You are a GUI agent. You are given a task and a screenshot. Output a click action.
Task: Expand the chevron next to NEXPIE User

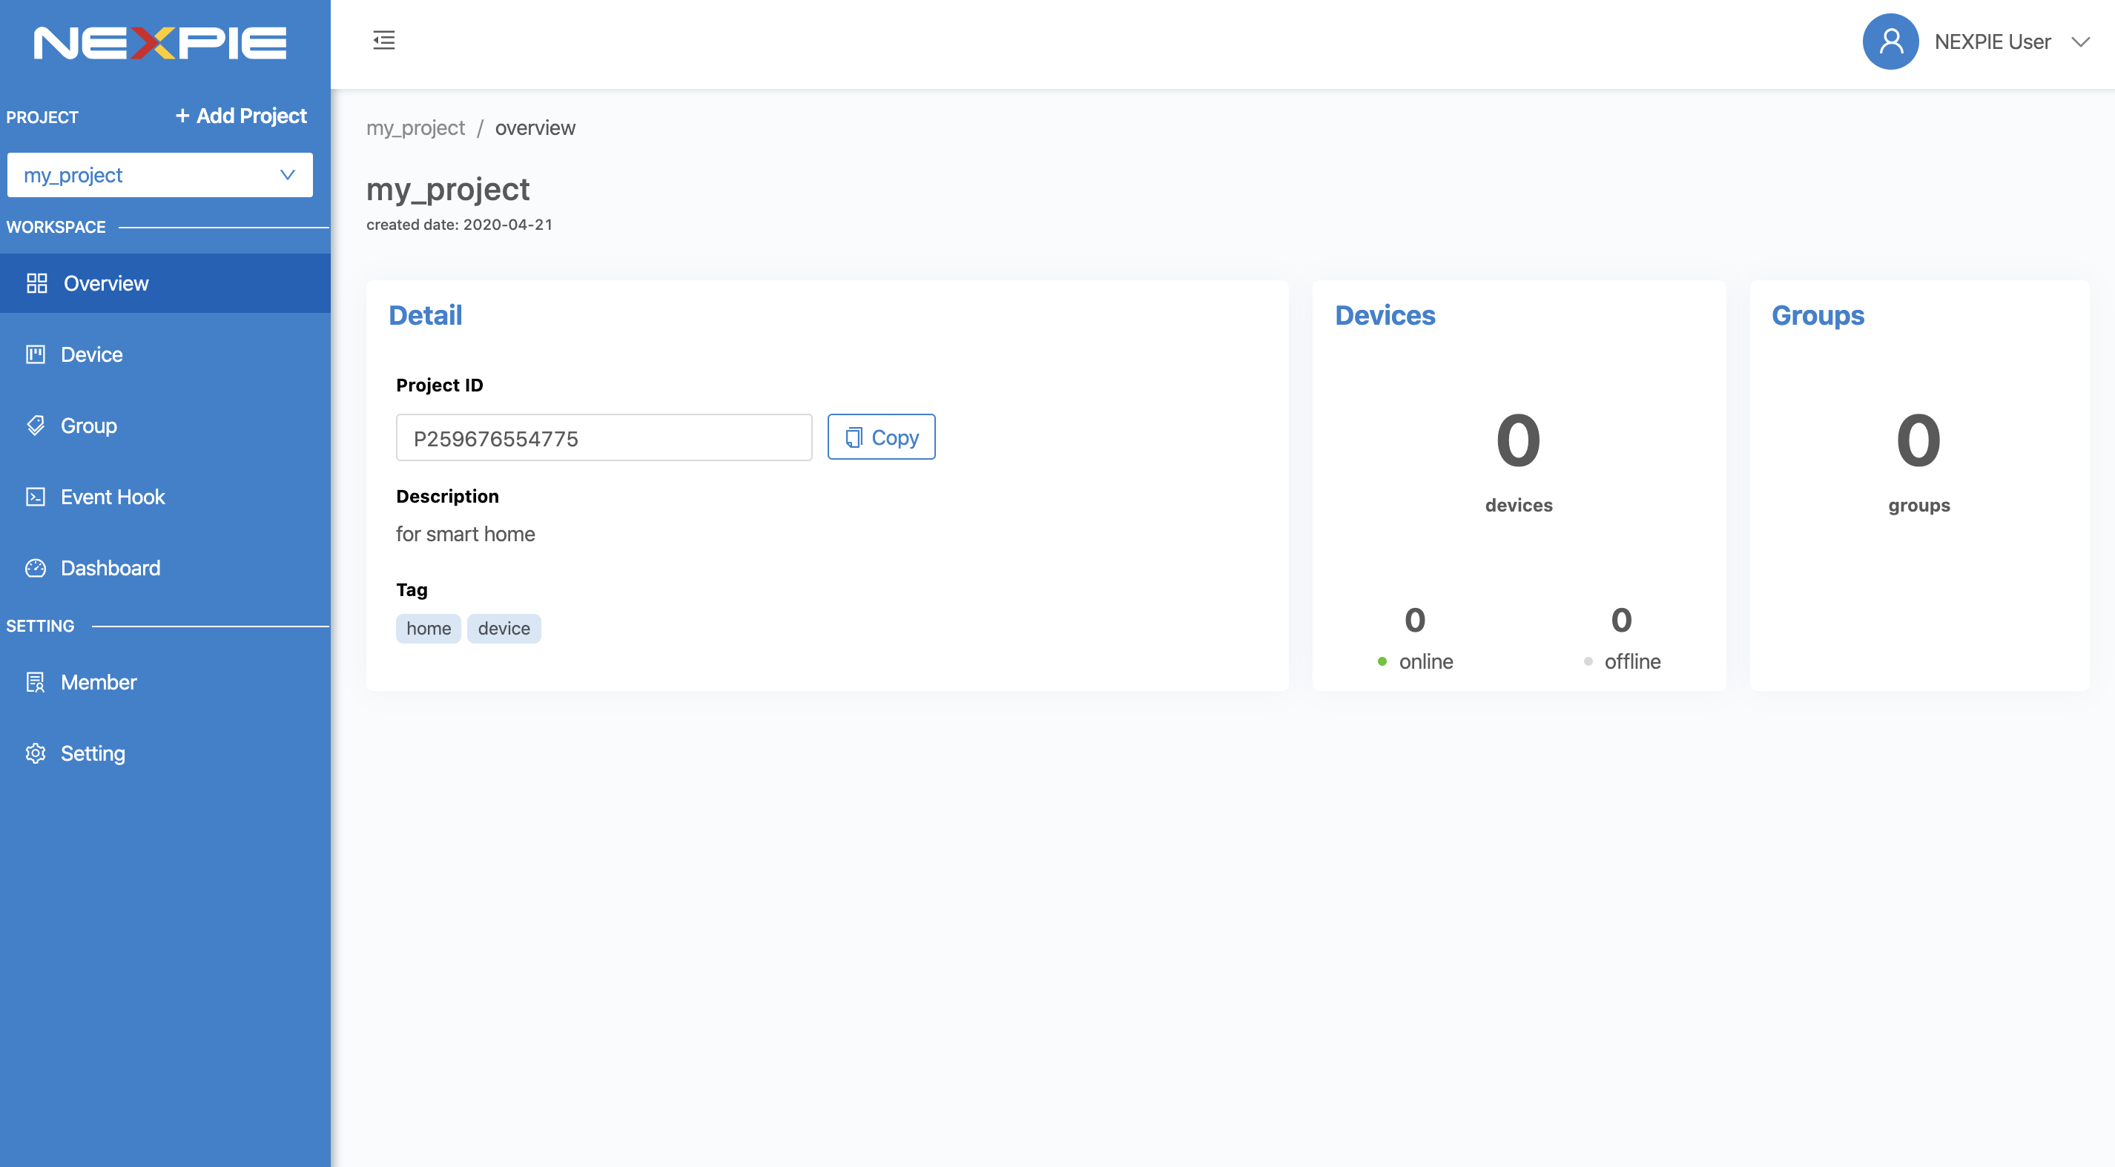tap(2079, 42)
